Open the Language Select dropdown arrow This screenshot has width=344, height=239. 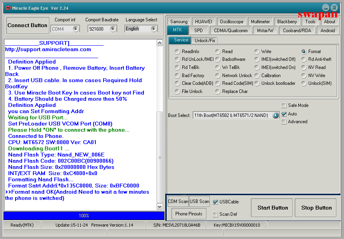(154, 29)
